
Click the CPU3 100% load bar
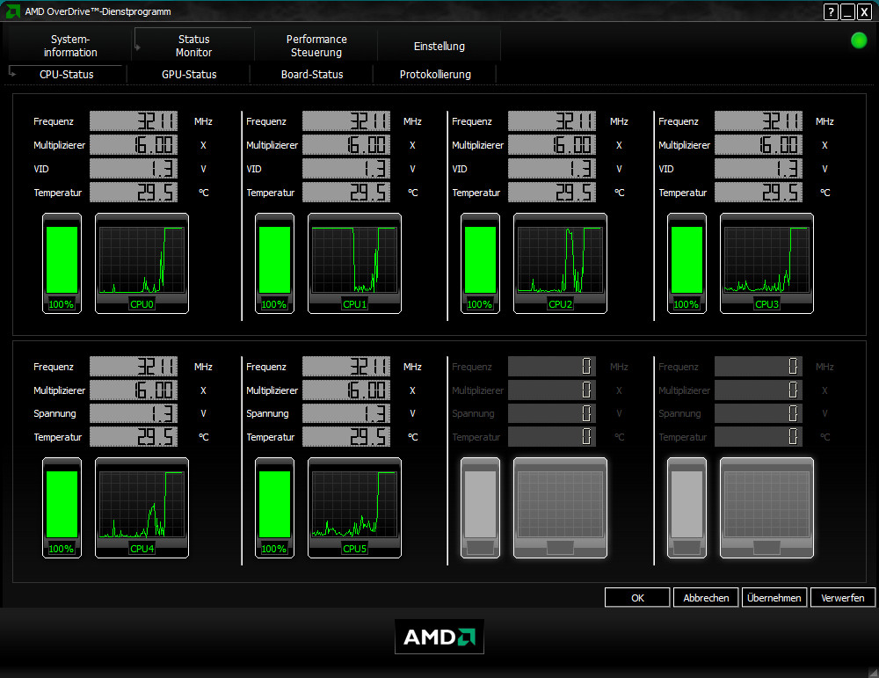point(686,263)
